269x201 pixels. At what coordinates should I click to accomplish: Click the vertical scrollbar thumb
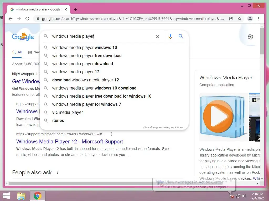[x=262, y=41]
